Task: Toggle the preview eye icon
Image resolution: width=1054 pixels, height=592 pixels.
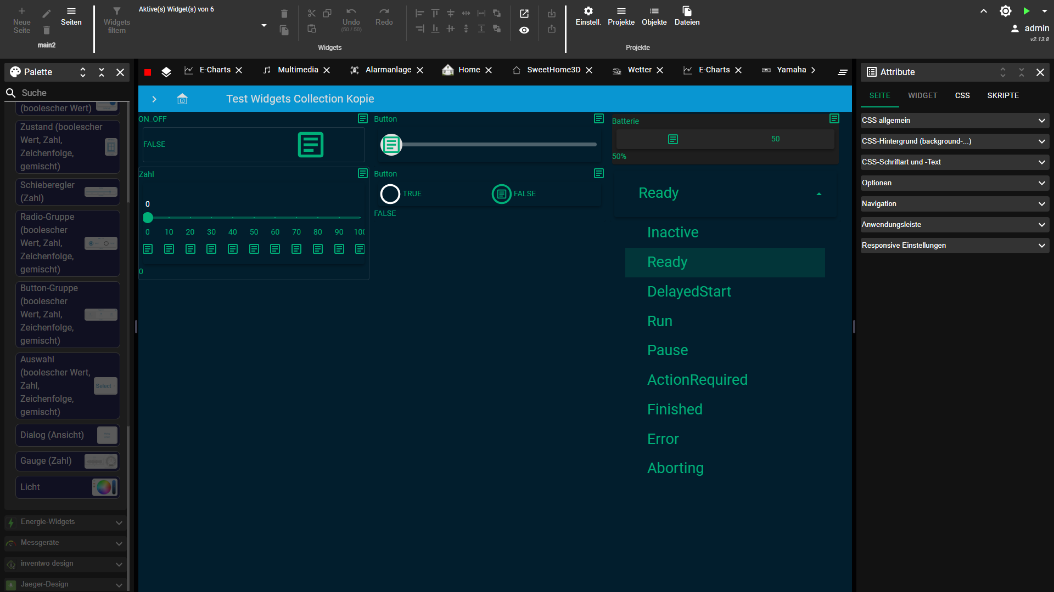Action: tap(524, 30)
